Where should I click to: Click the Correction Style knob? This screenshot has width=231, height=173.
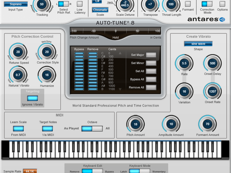[x=47, y=52]
